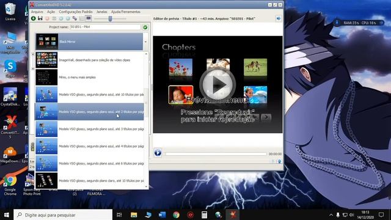Open the Configurações Padrão menu

pos(76,12)
